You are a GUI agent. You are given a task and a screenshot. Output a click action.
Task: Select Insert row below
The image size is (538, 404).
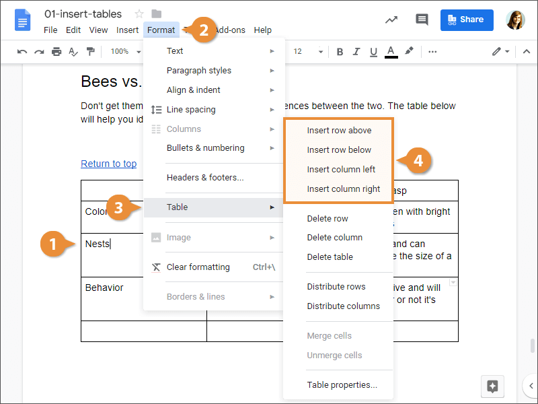pyautogui.click(x=339, y=149)
